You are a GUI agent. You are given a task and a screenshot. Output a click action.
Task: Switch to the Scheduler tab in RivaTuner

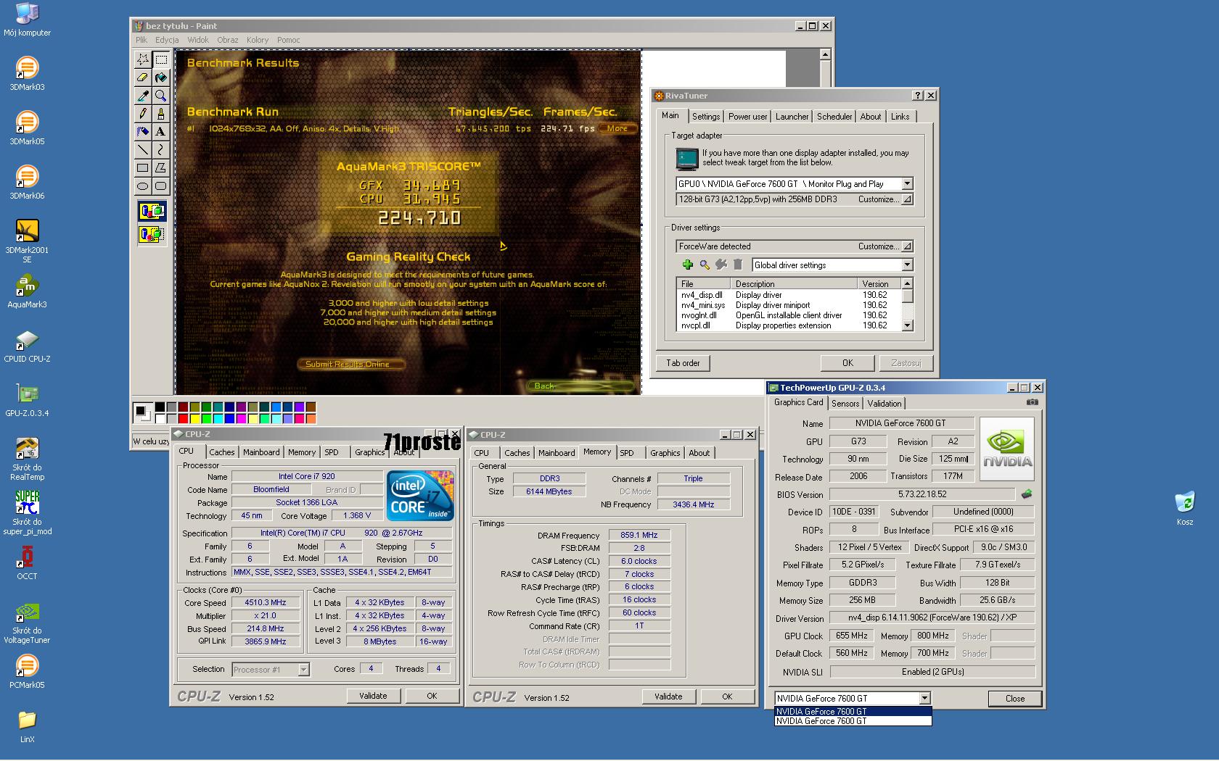[x=834, y=117]
